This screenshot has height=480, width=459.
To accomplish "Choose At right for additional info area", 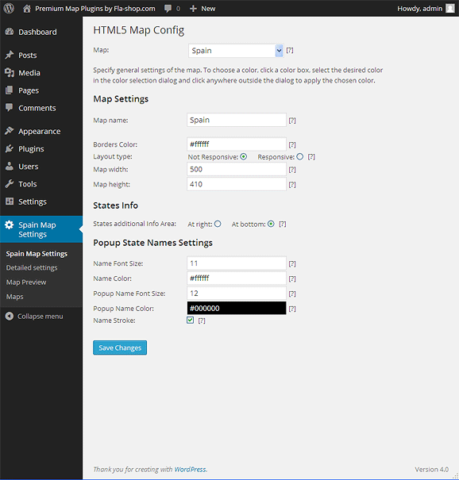I will point(218,224).
